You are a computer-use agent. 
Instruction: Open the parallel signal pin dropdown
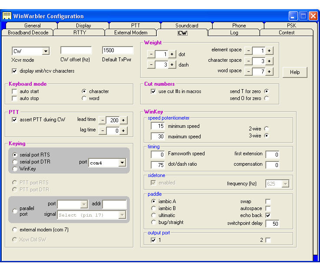click(122, 215)
